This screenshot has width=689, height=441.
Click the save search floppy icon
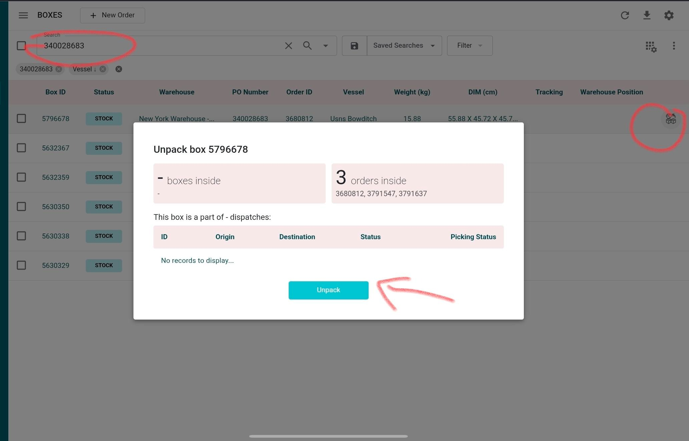click(354, 46)
